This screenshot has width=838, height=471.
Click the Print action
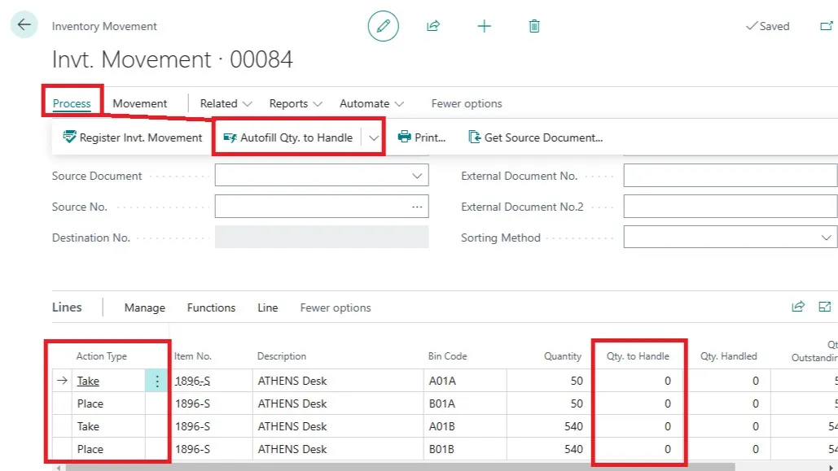tap(421, 137)
